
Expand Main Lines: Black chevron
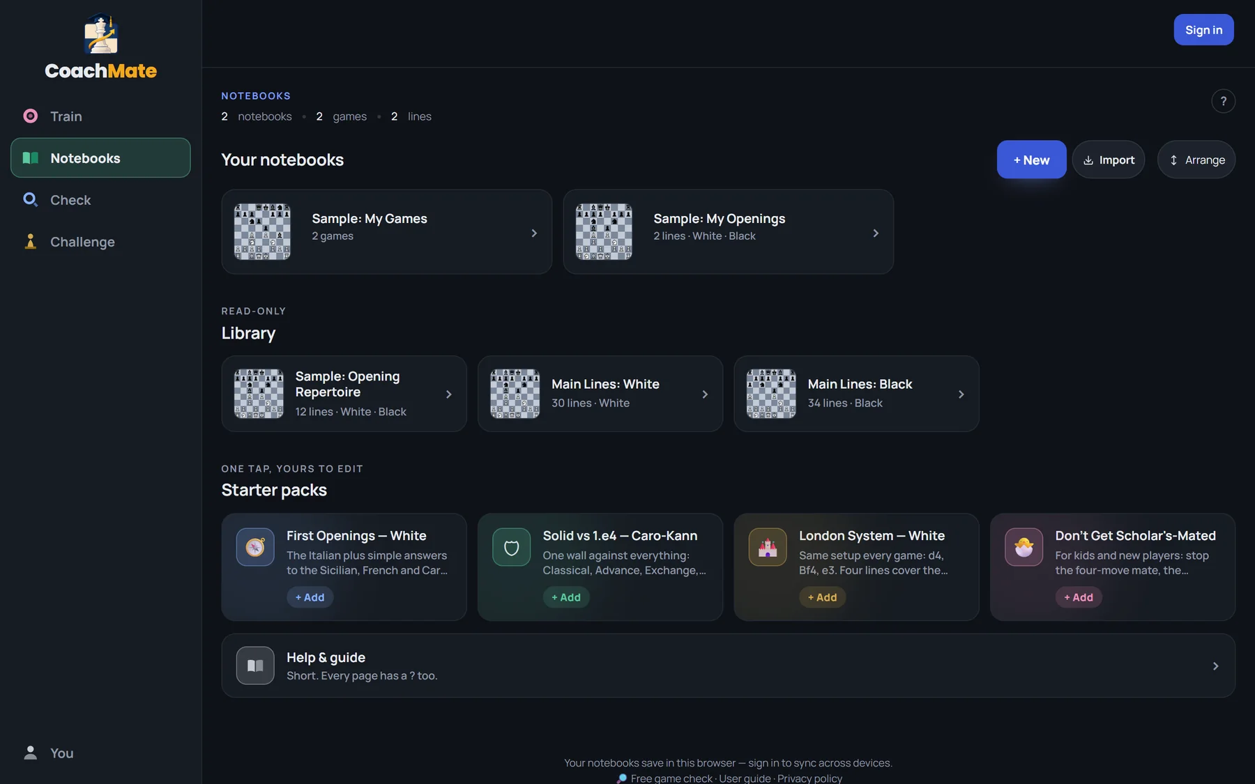(x=961, y=394)
